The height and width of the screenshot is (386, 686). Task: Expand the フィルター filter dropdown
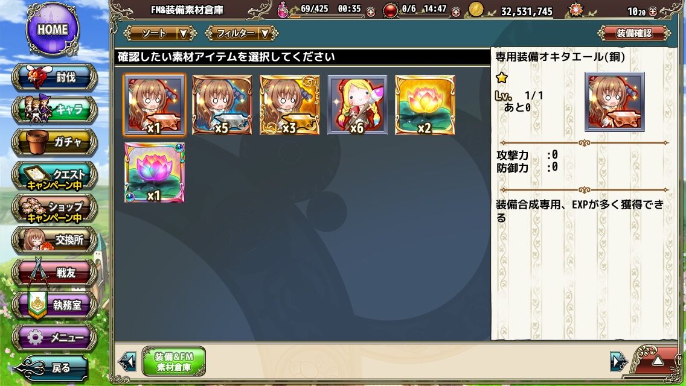click(x=242, y=33)
